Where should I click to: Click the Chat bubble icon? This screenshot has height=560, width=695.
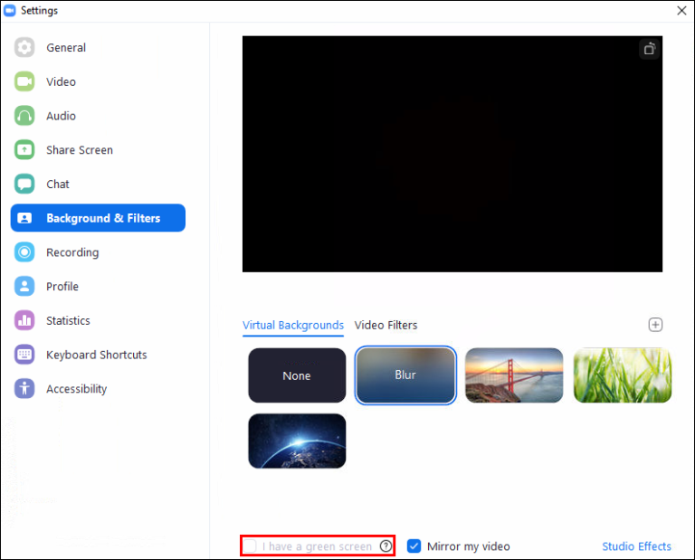point(24,184)
